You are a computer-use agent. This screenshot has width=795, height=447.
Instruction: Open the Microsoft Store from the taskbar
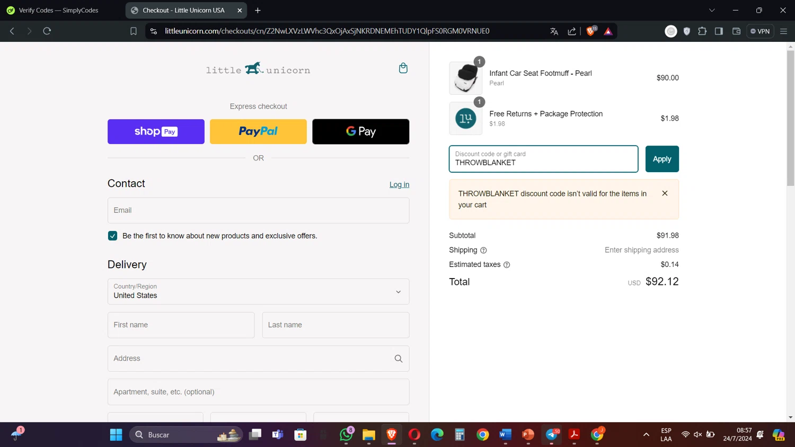tap(301, 435)
